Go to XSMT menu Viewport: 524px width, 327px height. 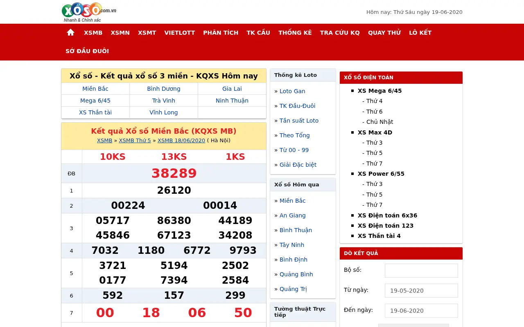[147, 33]
